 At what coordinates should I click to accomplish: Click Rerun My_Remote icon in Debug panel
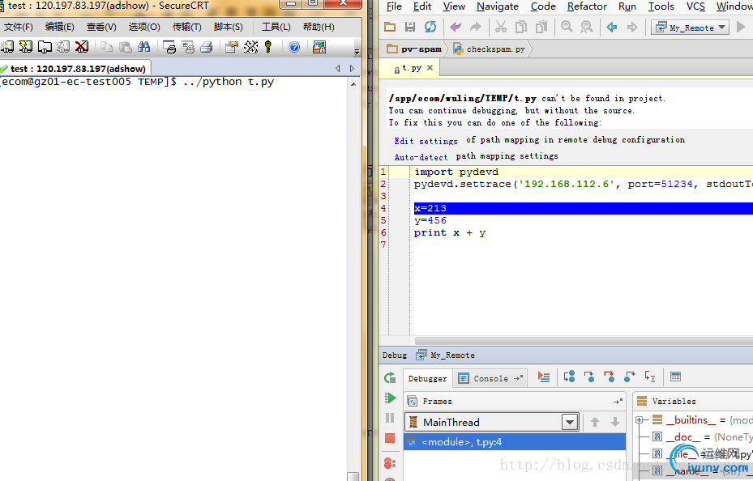tap(390, 378)
